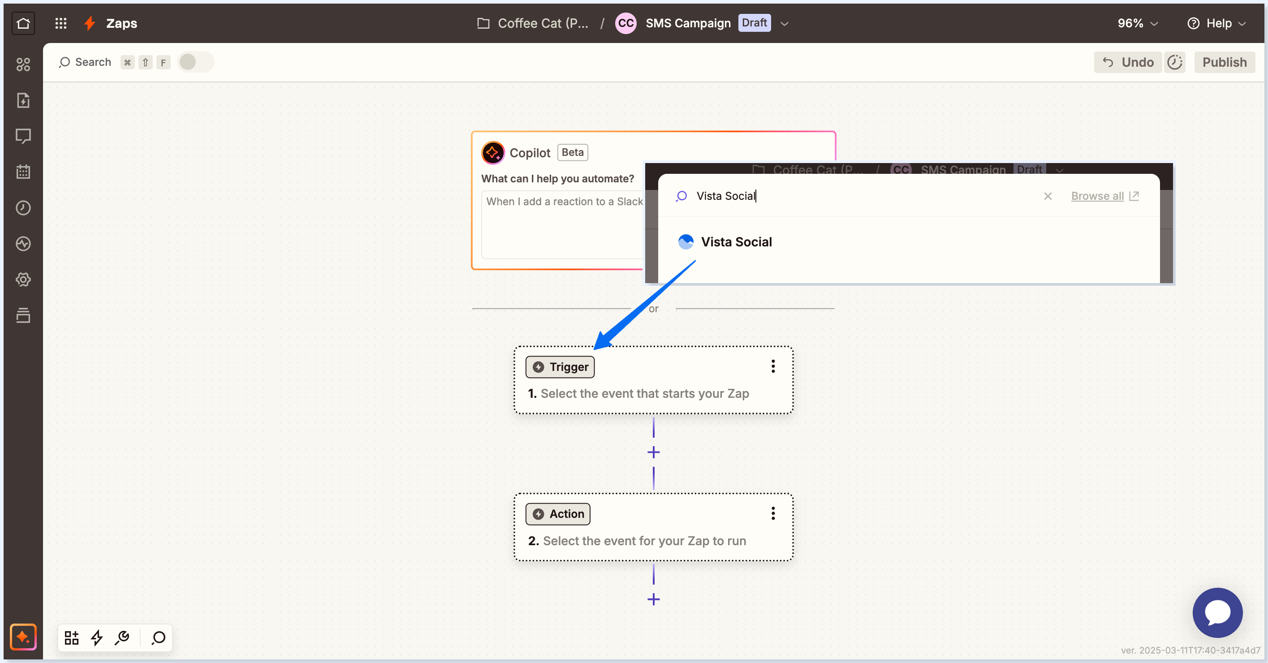This screenshot has height=663, width=1268.
Task: Click the search magnifier in app picker
Action: tap(681, 196)
